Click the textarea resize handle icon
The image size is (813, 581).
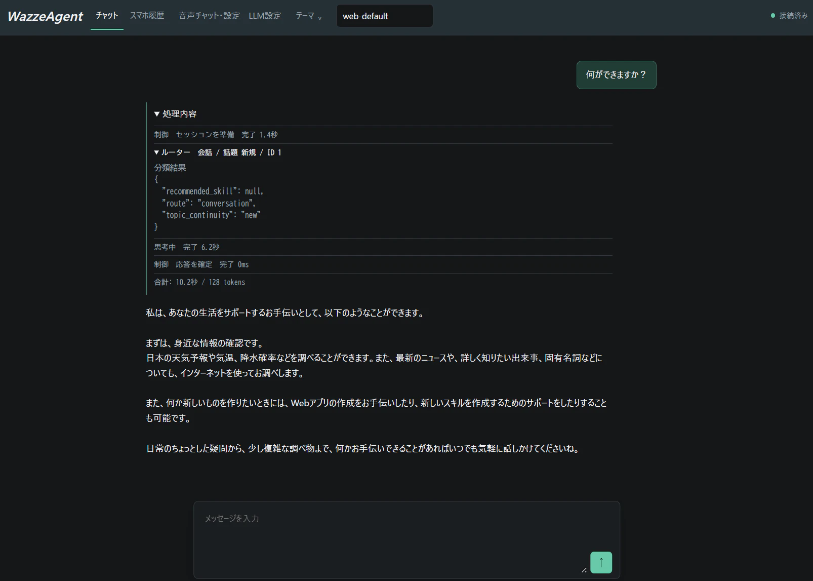(584, 570)
